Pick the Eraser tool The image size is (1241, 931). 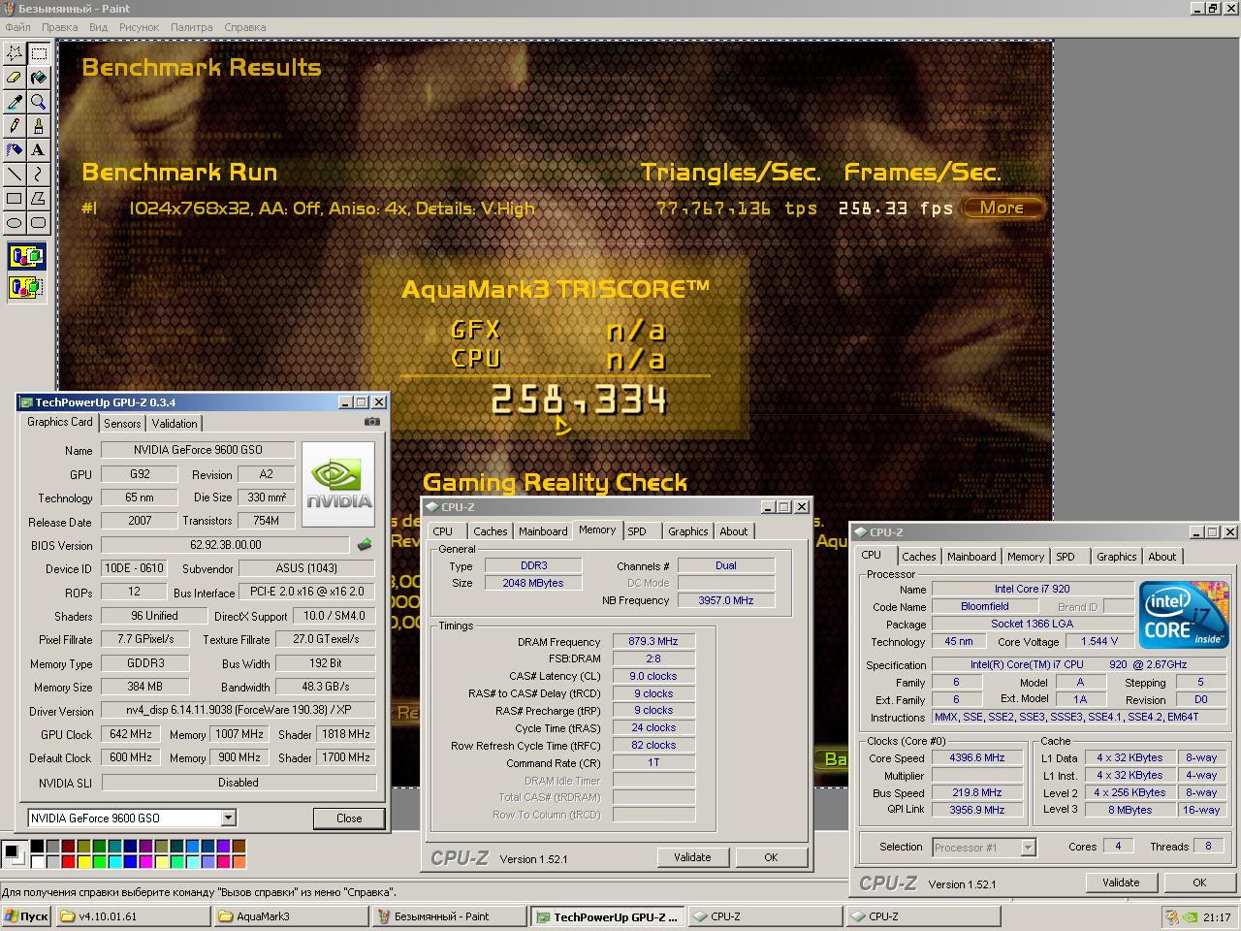coord(15,78)
